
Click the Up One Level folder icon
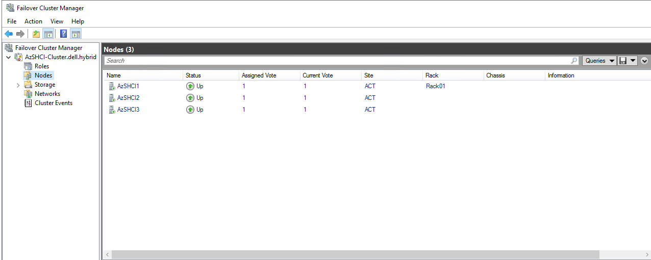click(36, 34)
